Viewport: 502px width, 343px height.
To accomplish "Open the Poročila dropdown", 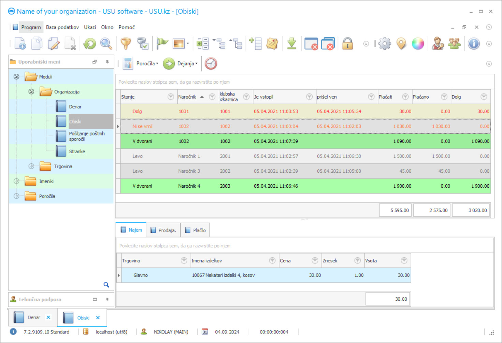I will (x=147, y=63).
